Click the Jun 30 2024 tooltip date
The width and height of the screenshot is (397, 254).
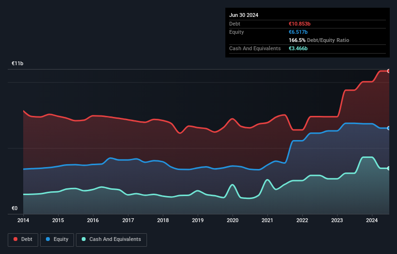pos(244,15)
